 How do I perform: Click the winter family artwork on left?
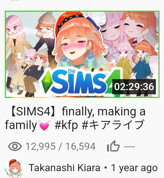coord(29,54)
